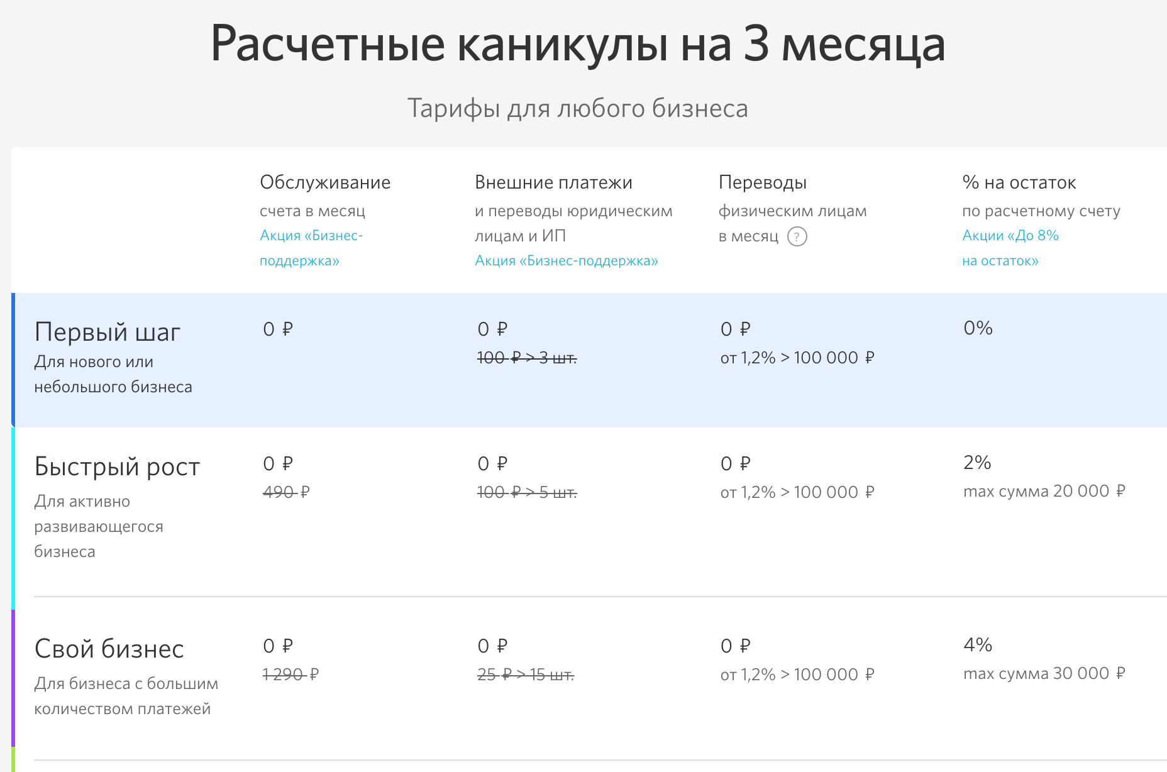Viewport: 1167px width, 772px height.
Task: Select the Свой бизнес tariff title
Action: coord(109,649)
